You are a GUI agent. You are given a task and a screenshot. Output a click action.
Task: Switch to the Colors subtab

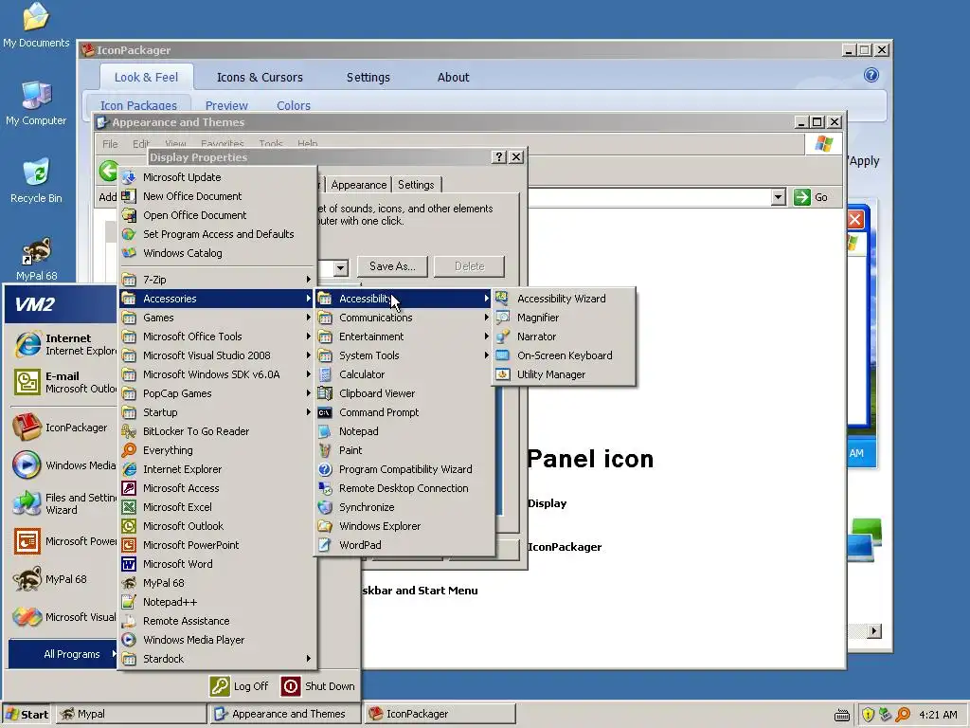[x=294, y=105]
